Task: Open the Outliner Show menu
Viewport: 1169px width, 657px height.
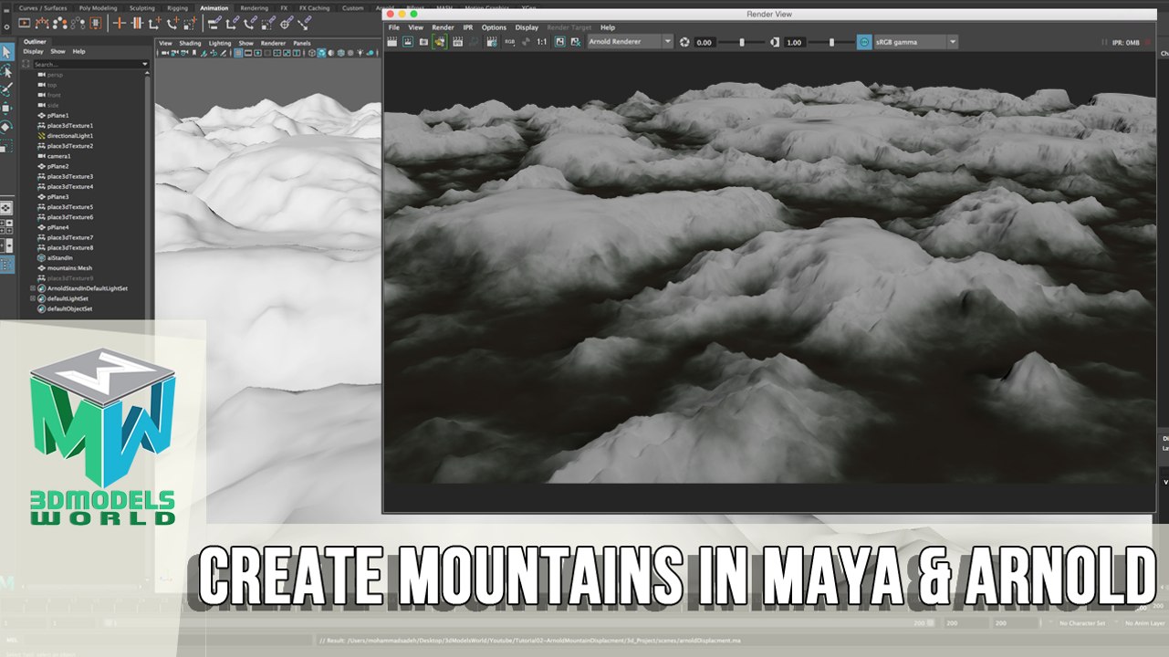Action: click(x=57, y=51)
